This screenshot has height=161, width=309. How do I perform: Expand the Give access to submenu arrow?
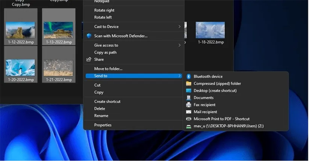179,45
